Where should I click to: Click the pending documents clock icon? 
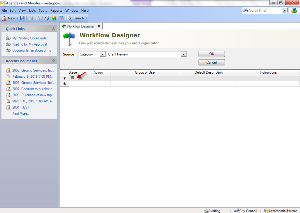pyautogui.click(x=47, y=18)
